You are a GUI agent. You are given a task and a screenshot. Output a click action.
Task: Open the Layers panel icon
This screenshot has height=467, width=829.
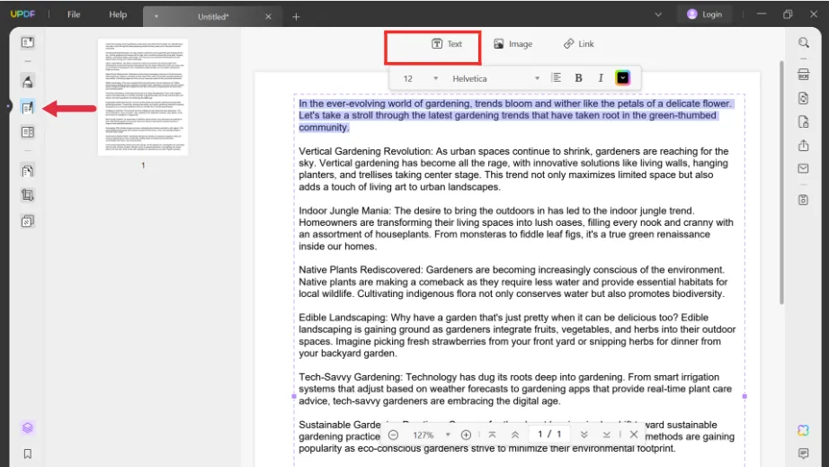click(x=28, y=427)
